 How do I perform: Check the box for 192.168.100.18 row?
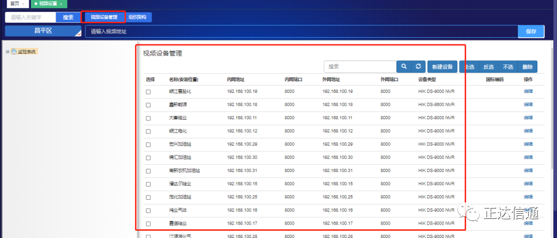tap(148, 105)
